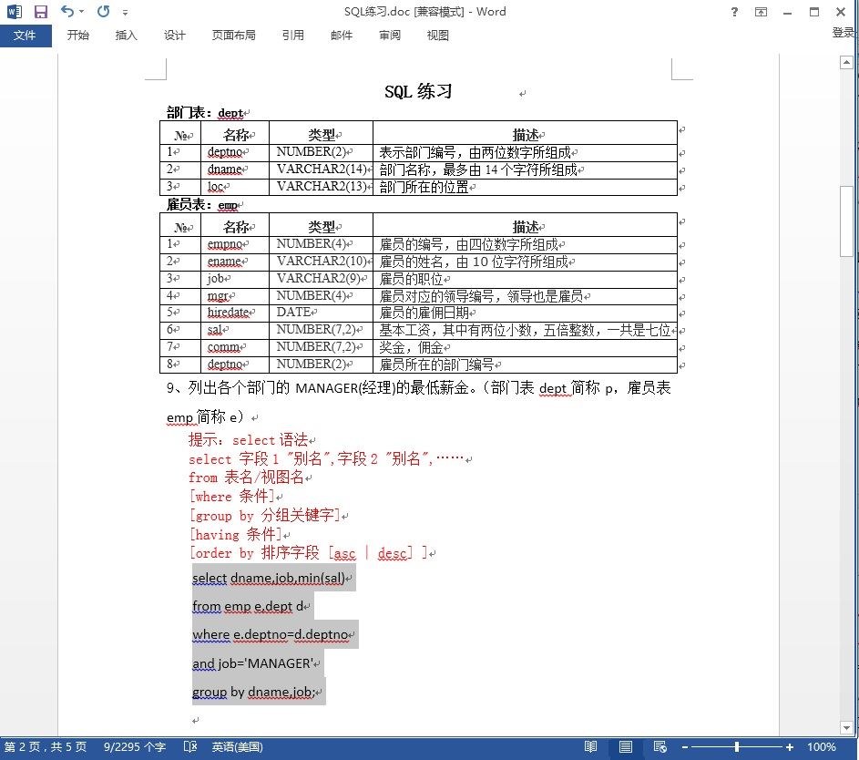The image size is (859, 760).
Task: Click heading 部门表: dept
Action: pos(206,113)
